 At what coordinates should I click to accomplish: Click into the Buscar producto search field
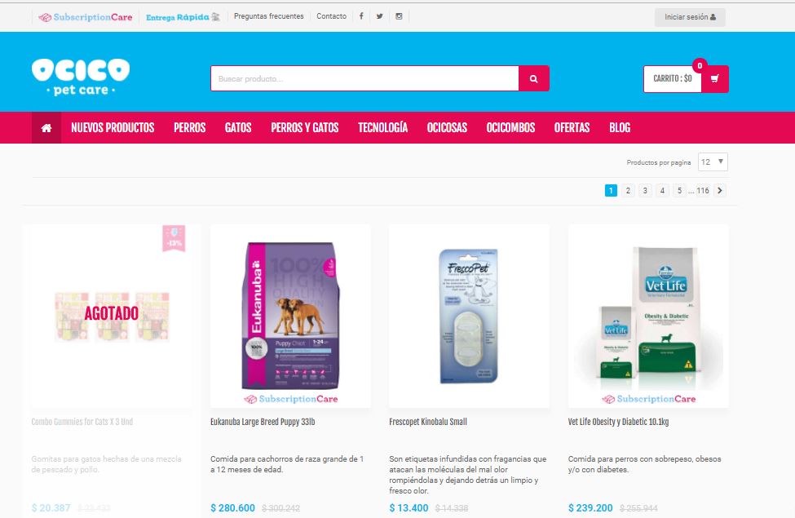tap(364, 78)
